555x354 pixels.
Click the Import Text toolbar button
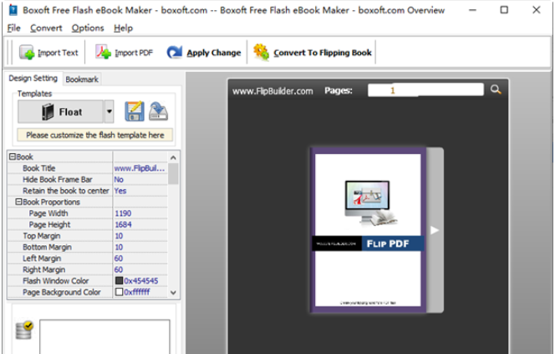(48, 53)
